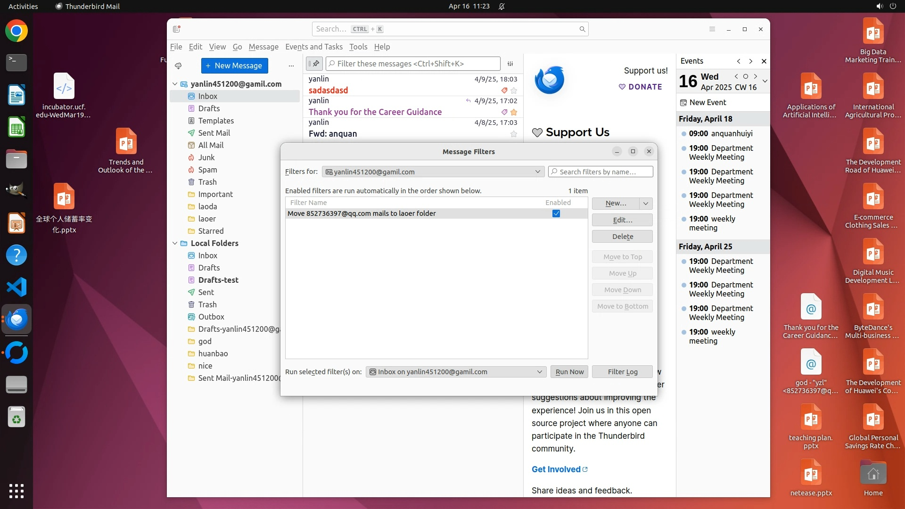Unstar the Career Guidance message
Screen dimensions: 905x509
point(514,112)
